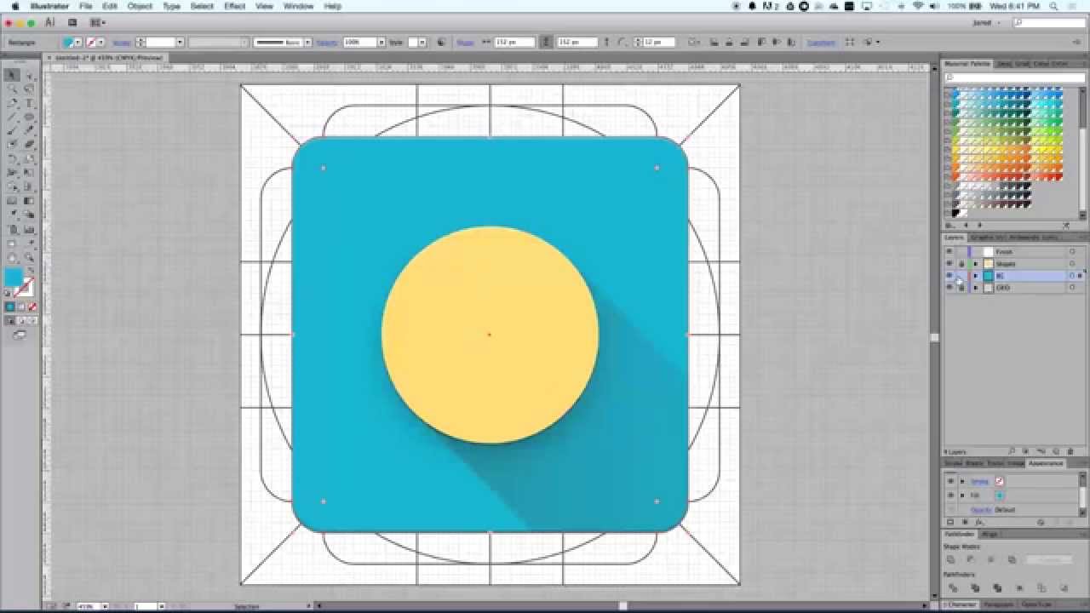Click the Opacity link in the Appearance panel
This screenshot has width=1090, height=613.
(x=981, y=509)
